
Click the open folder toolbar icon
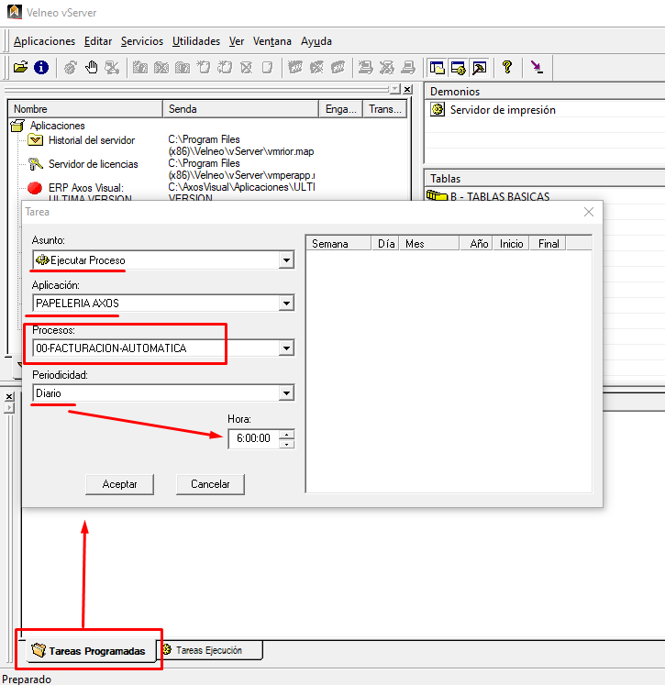20,67
